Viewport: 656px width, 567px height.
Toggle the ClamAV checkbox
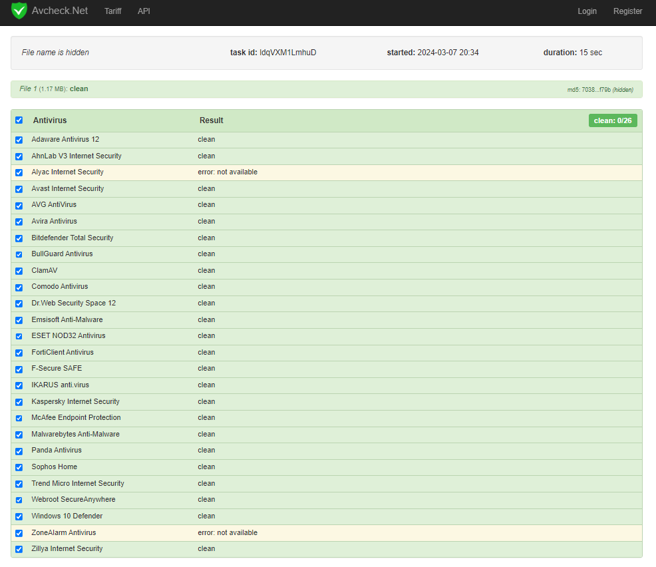(19, 271)
